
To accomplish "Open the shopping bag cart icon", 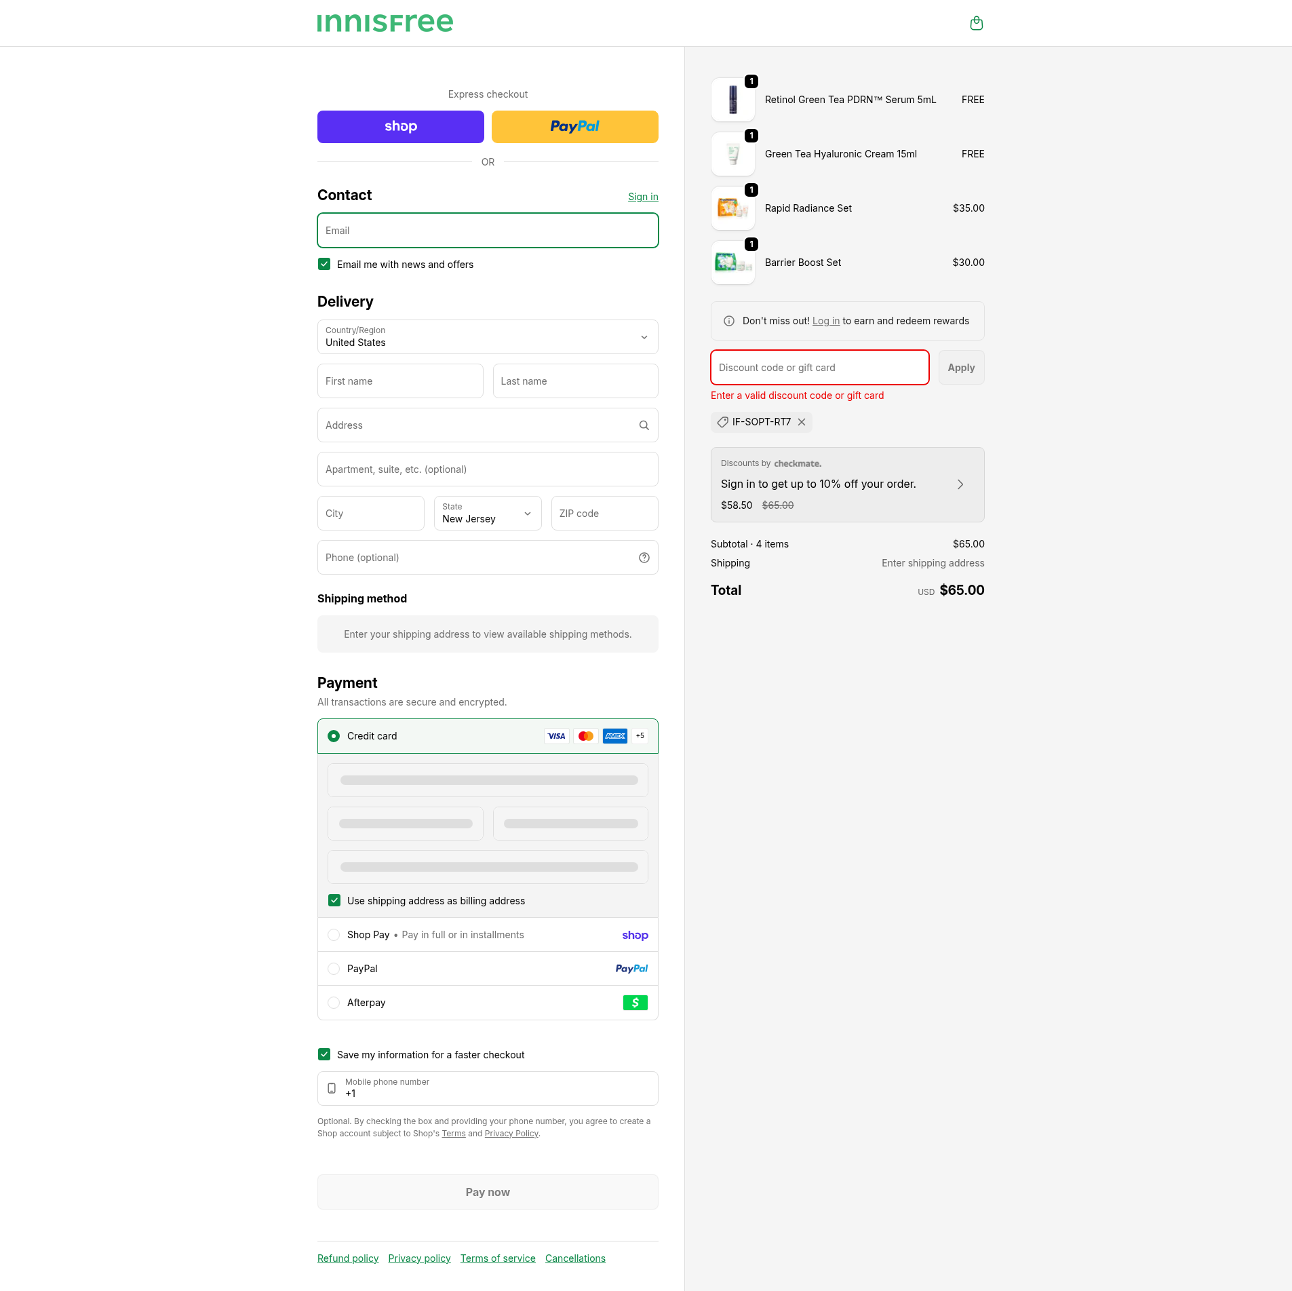I will click(976, 24).
